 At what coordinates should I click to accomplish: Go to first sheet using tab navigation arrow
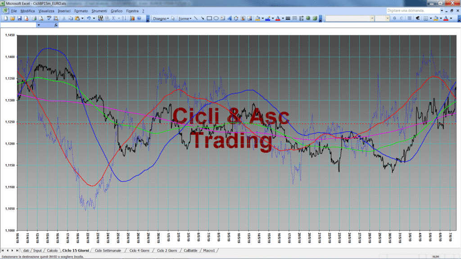(3, 250)
